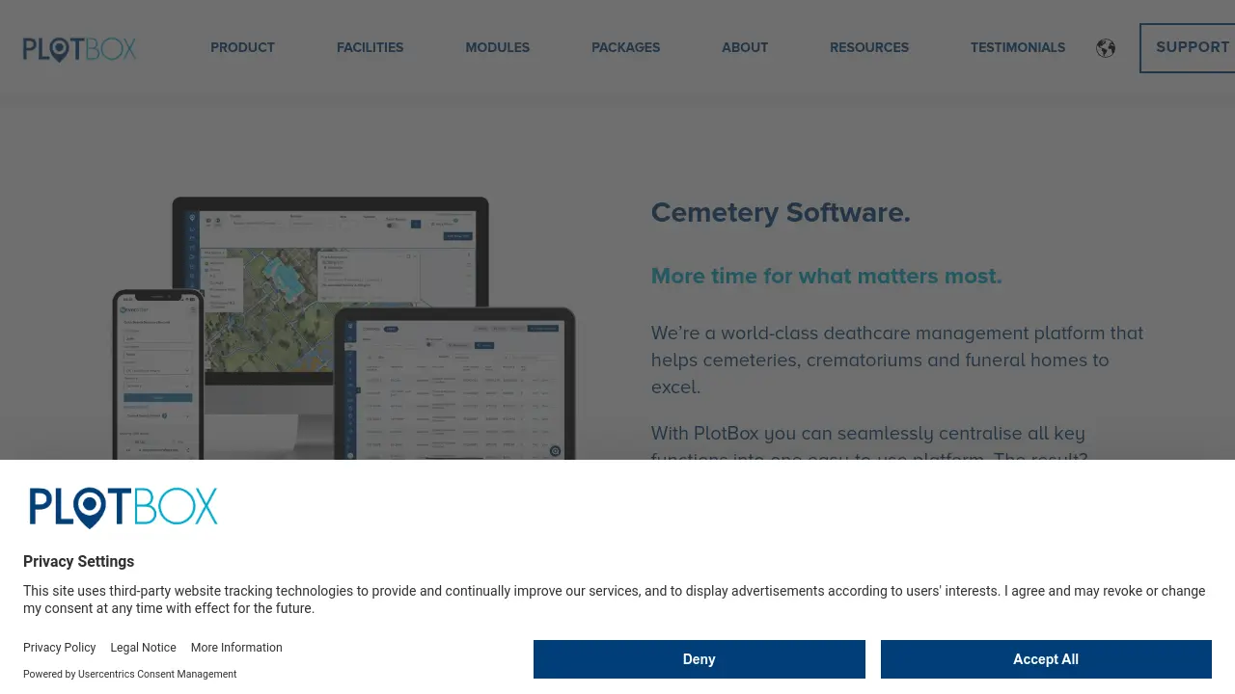This screenshot has width=1235, height=694.
Task: Click the SUPPORT button
Action: [x=1193, y=47]
